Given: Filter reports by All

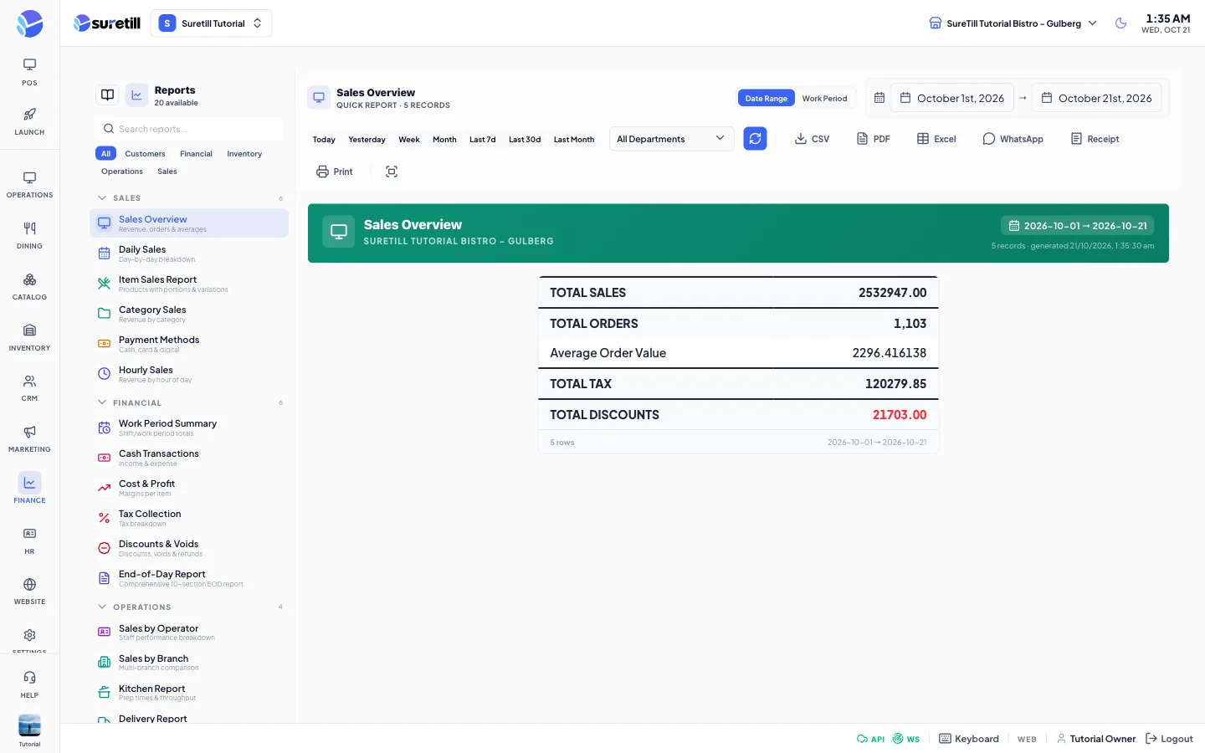Looking at the screenshot, I should pos(105,154).
